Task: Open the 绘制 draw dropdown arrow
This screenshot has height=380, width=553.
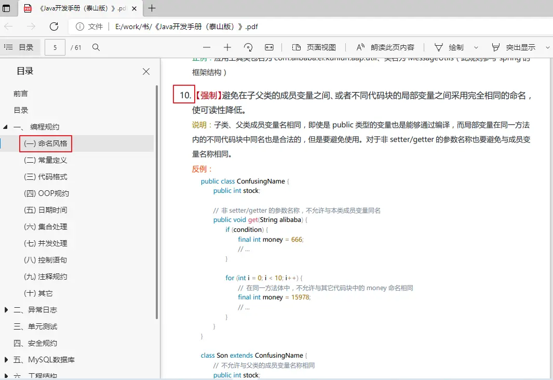Action: point(476,47)
